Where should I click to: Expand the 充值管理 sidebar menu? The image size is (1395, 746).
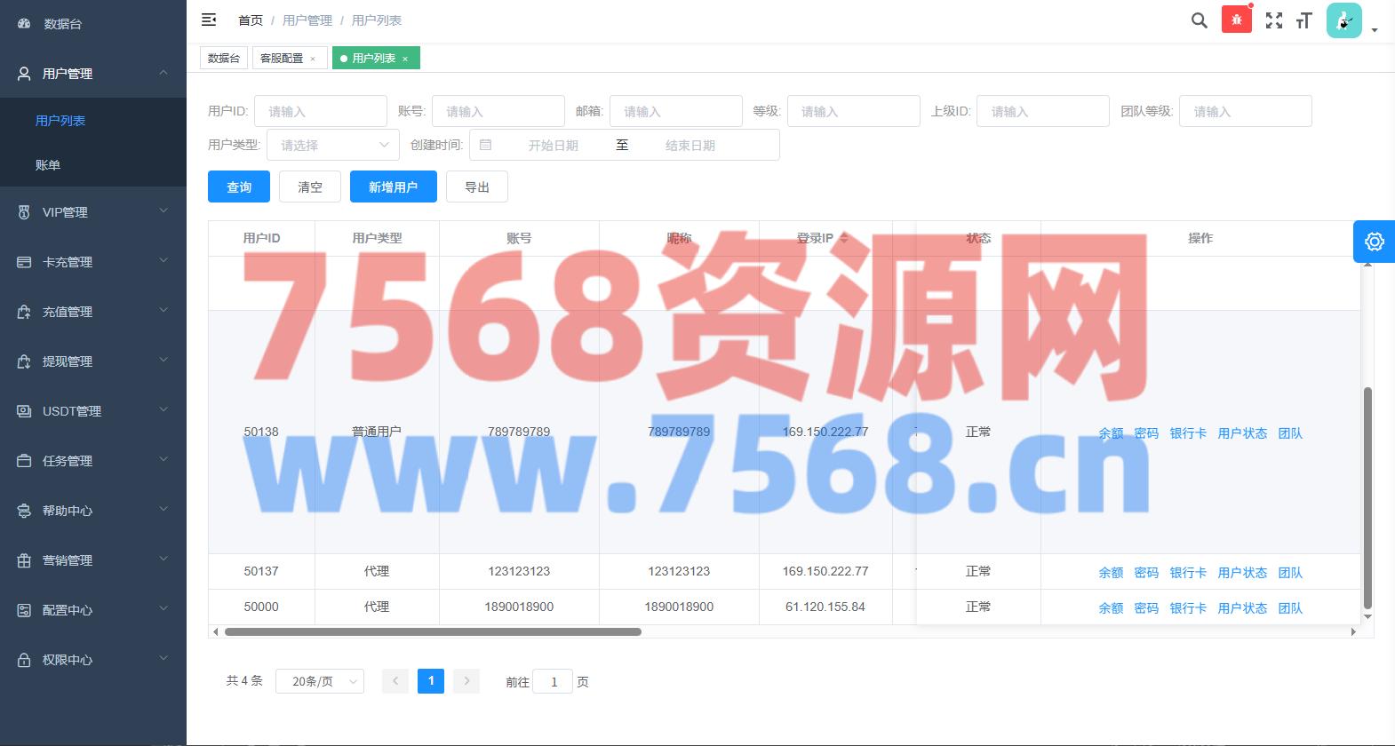tap(93, 312)
